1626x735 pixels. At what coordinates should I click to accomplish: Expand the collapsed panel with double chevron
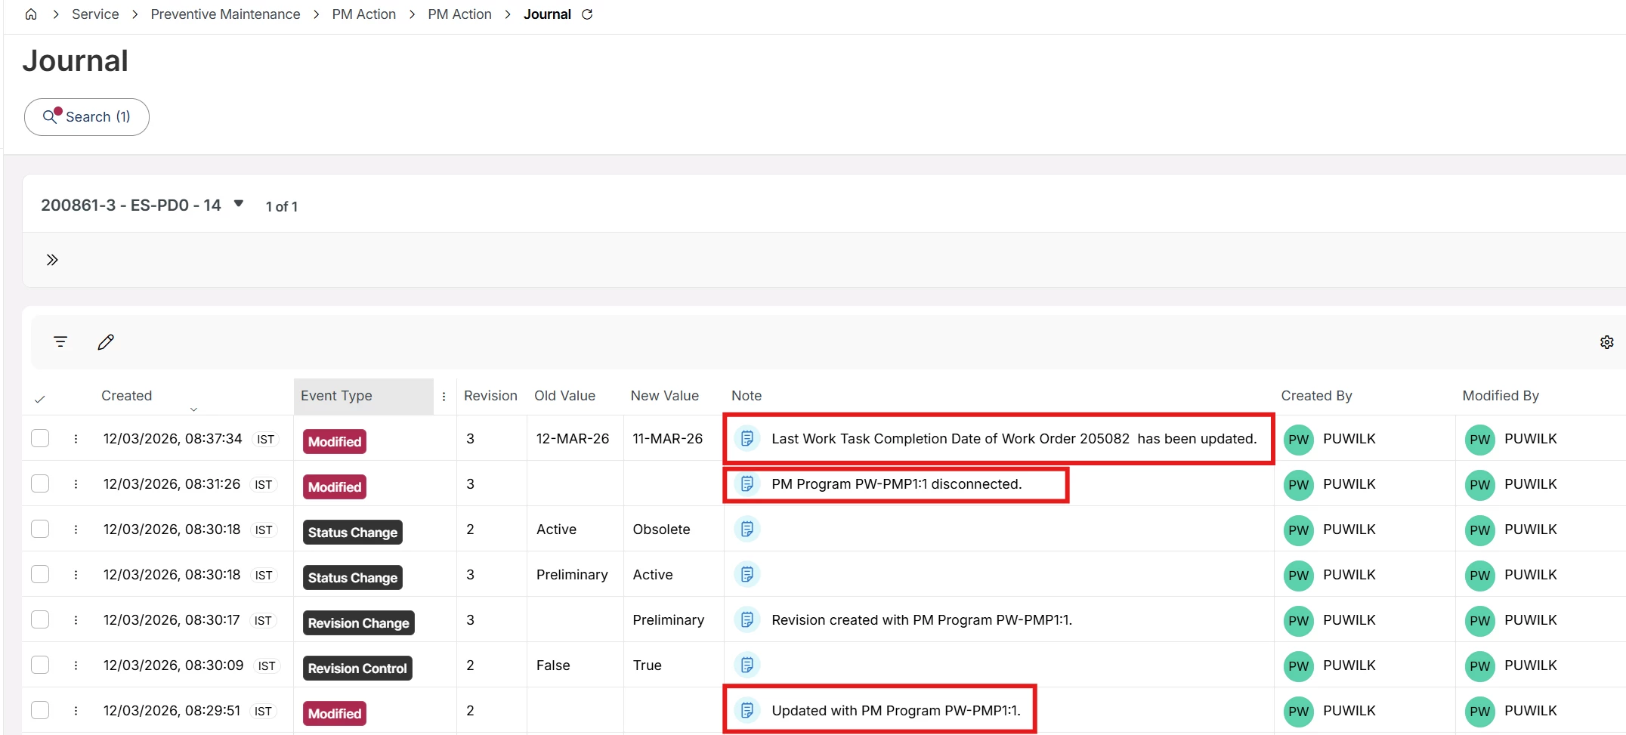pos(52,260)
